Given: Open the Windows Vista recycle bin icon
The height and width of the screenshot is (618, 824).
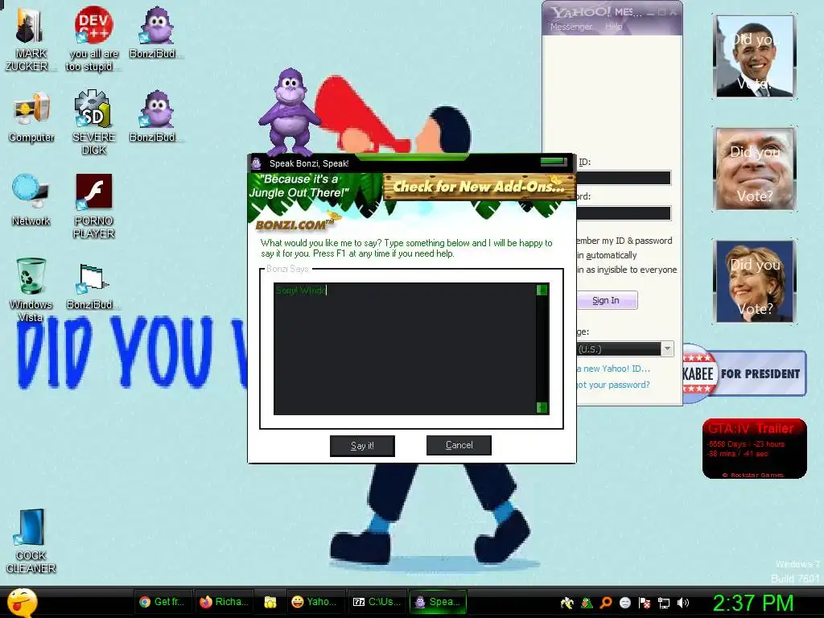Looking at the screenshot, I should (x=31, y=290).
